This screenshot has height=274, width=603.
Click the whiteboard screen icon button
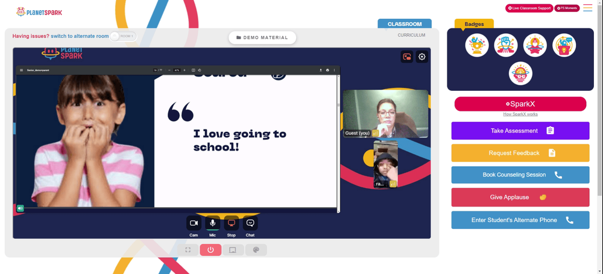tap(233, 250)
